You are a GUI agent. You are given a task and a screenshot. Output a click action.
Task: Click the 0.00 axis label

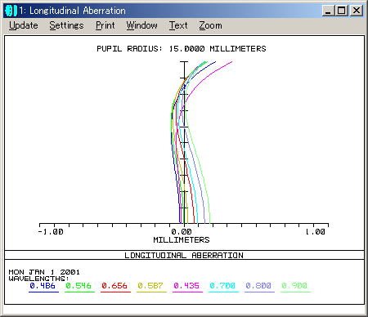coord(182,232)
